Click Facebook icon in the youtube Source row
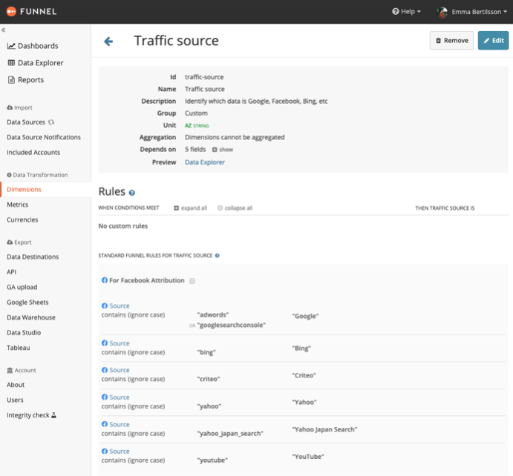 (x=105, y=452)
